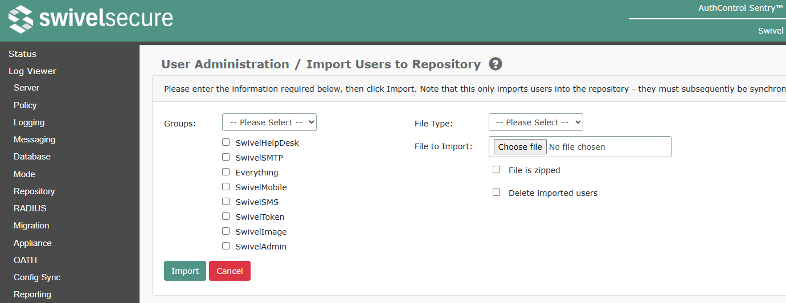Open the help question mark icon
Viewport: 786px width, 303px height.
click(496, 64)
